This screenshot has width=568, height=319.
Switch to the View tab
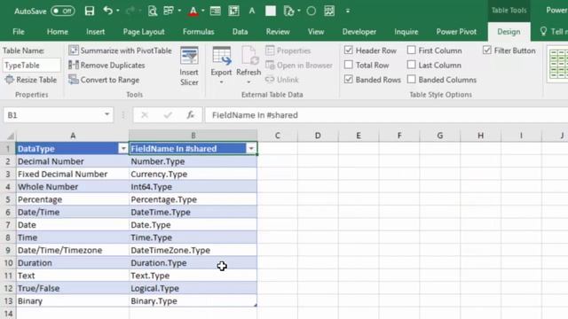pyautogui.click(x=316, y=32)
